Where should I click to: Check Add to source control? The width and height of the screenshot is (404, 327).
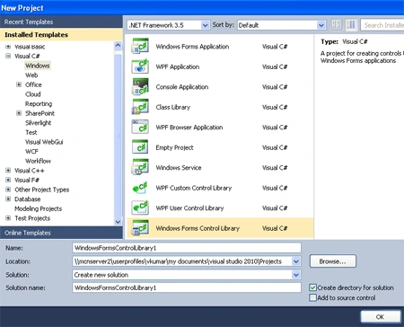click(312, 297)
